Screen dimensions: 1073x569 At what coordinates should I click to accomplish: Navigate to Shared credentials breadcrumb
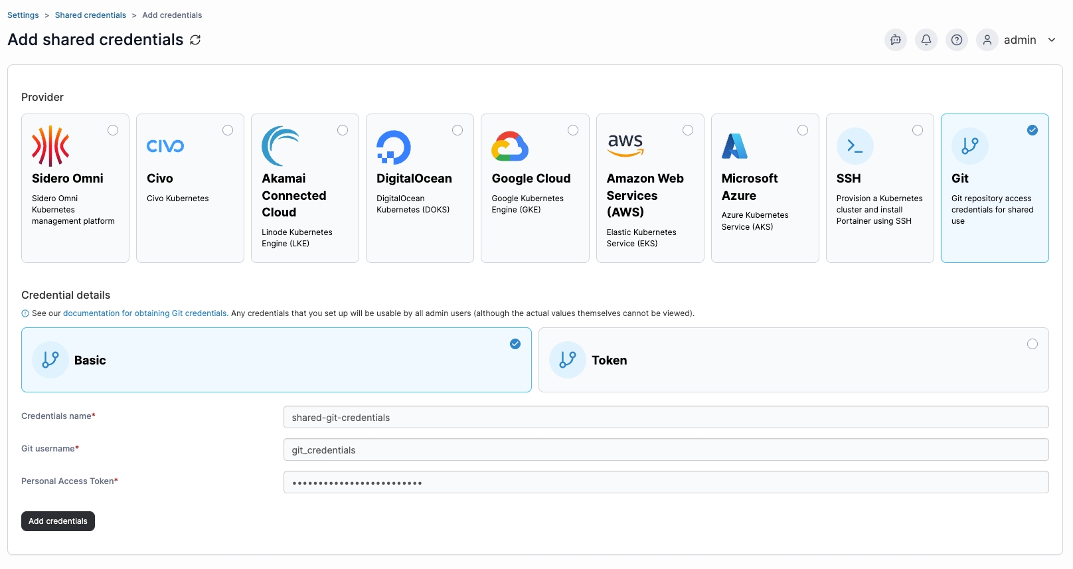tap(90, 15)
